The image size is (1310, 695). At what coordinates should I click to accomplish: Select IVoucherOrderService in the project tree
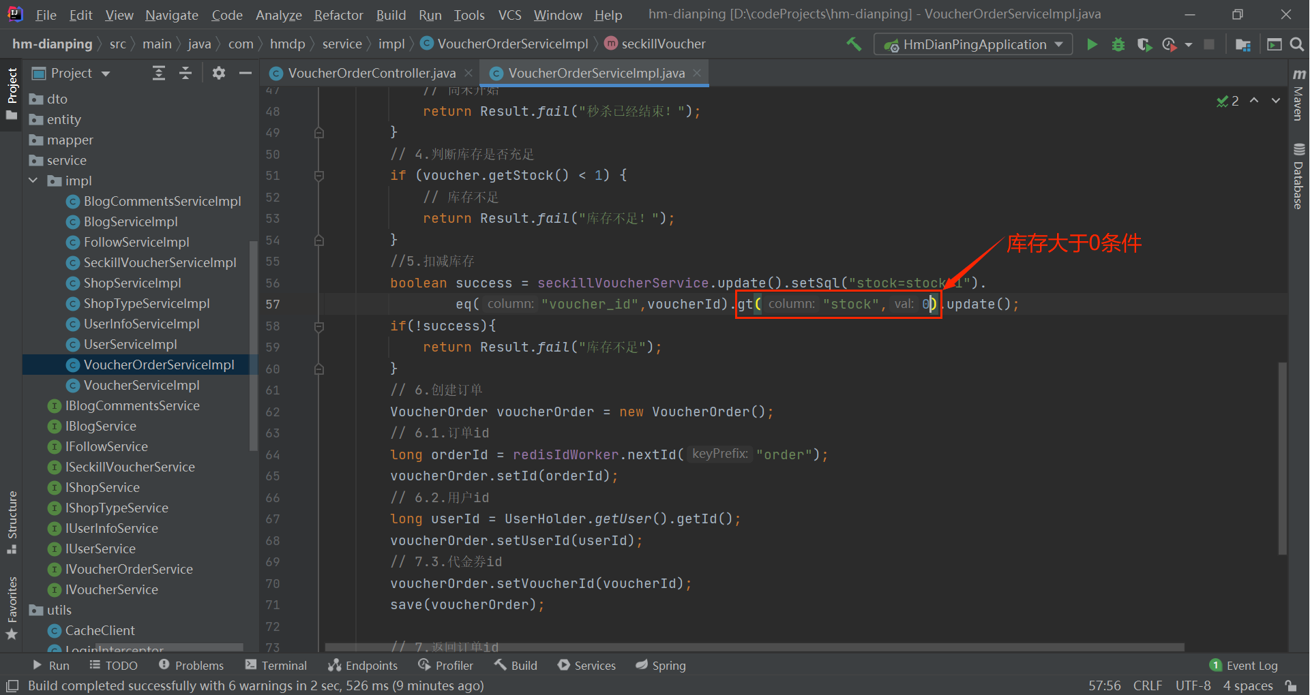coord(129,569)
